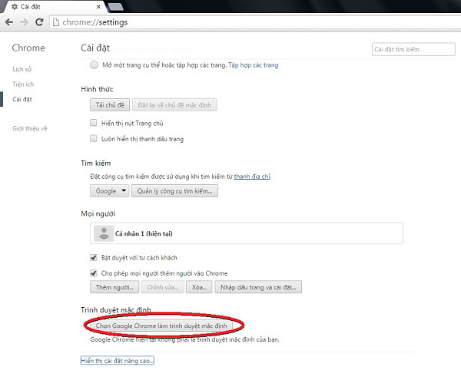Enable Hiển thị nút Trang chủ checkbox

click(94, 123)
